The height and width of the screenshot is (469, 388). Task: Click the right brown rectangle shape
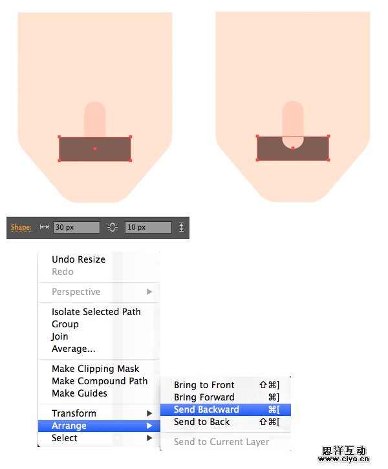[272, 150]
